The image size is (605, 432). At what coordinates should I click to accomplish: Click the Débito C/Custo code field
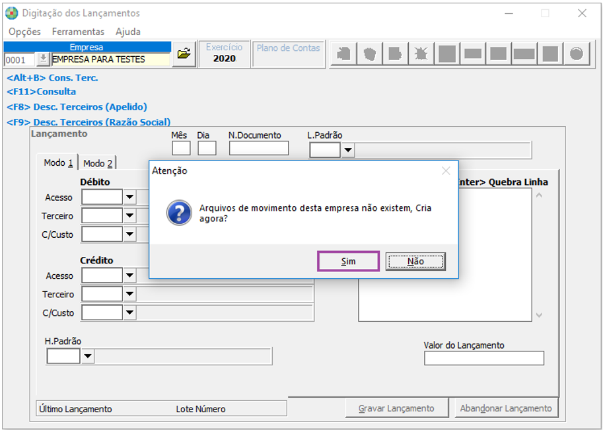coord(102,234)
